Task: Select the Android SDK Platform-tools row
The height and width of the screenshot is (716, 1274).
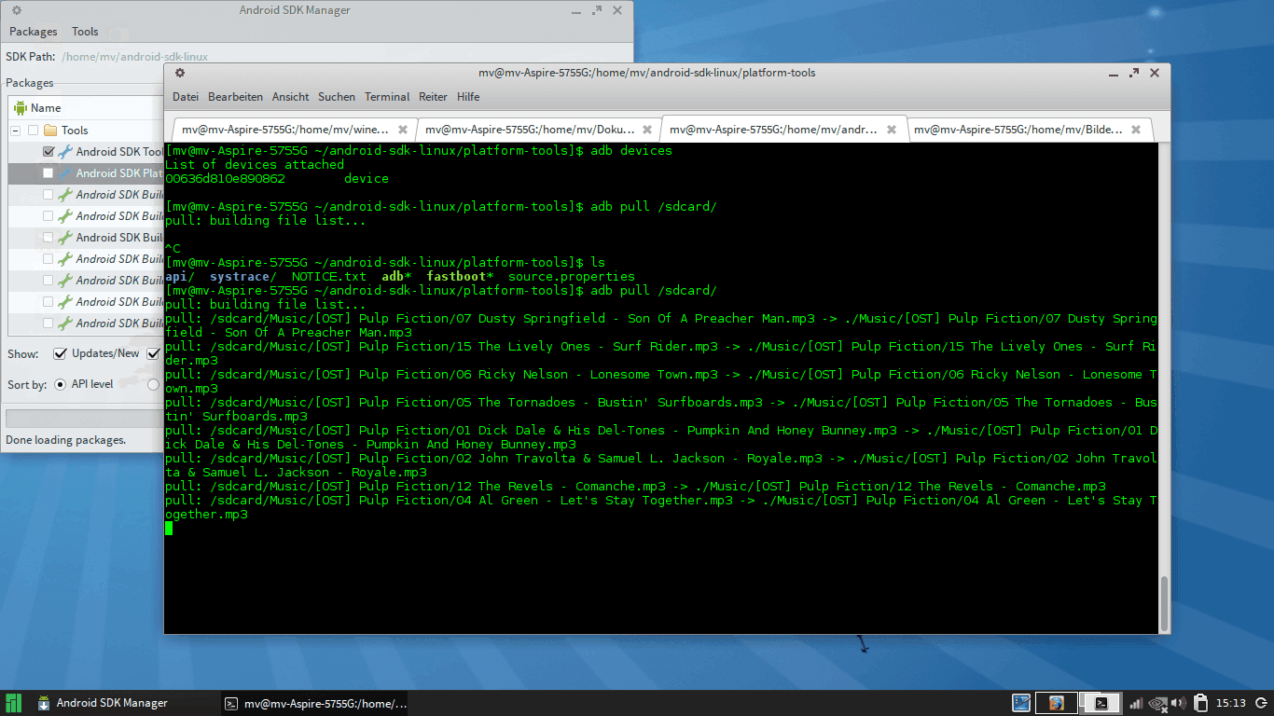Action: [x=86, y=172]
